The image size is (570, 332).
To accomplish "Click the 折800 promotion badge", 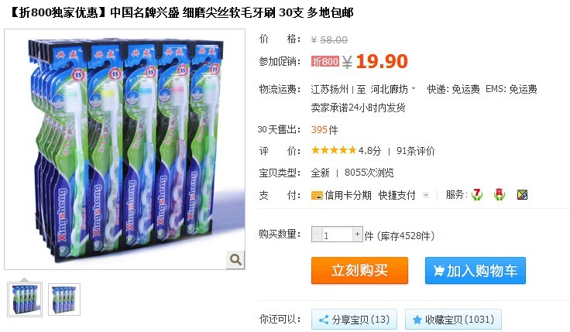I will 325,61.
